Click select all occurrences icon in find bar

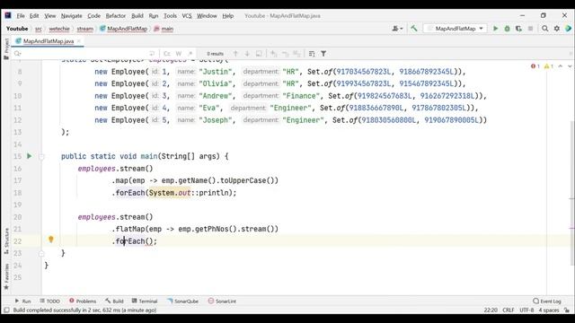pyautogui.click(x=259, y=54)
